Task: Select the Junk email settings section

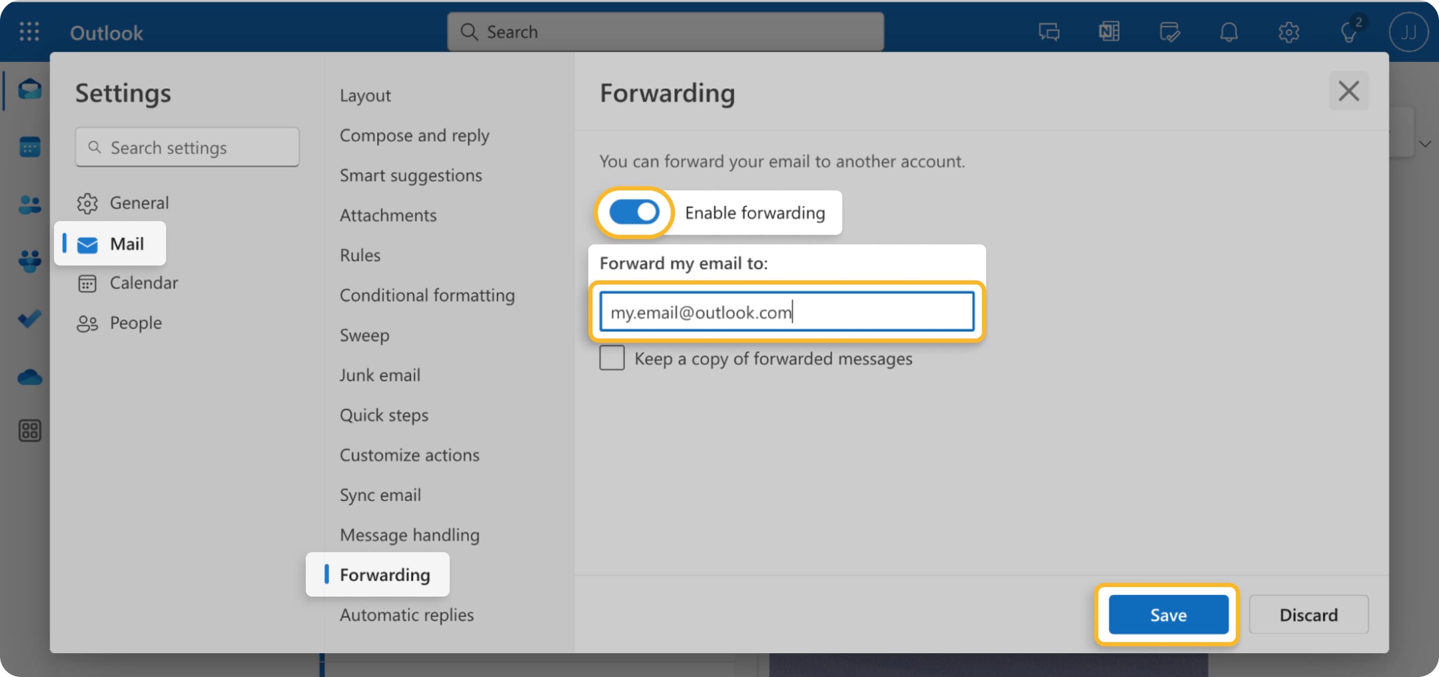Action: click(x=380, y=375)
